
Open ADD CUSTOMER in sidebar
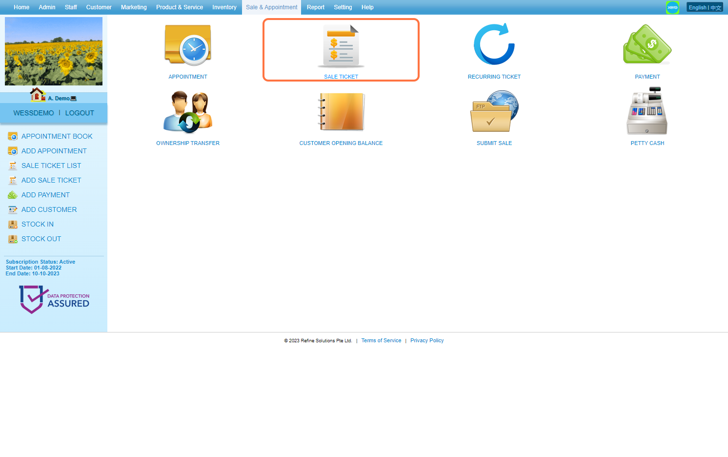[x=49, y=209]
